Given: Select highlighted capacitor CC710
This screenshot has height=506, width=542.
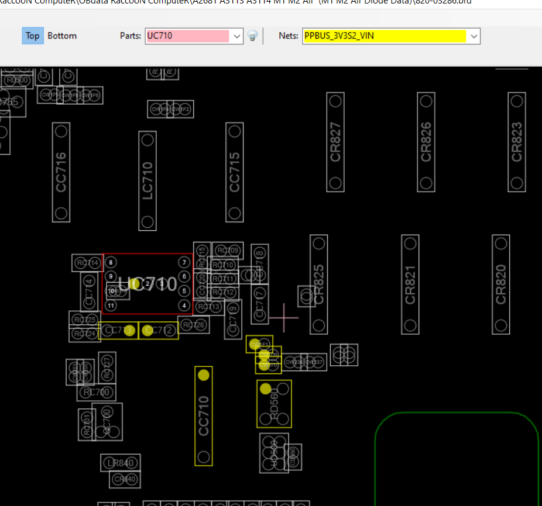Looking at the screenshot, I should point(204,416).
